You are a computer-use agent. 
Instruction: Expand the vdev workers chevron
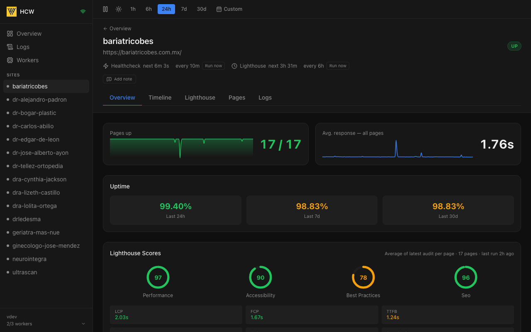point(83,324)
